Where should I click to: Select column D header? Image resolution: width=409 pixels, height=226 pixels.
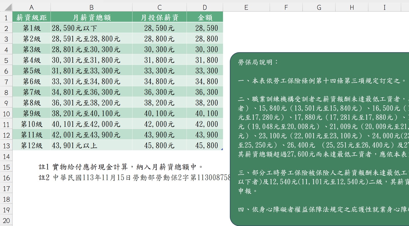click(x=205, y=7)
